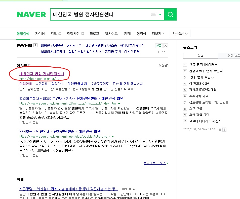The image size is (240, 199).
Task: Click related search 이혼신고서
Action: [x=132, y=52]
